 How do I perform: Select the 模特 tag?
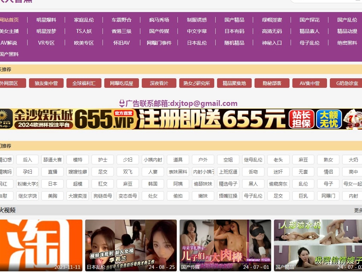point(77,160)
